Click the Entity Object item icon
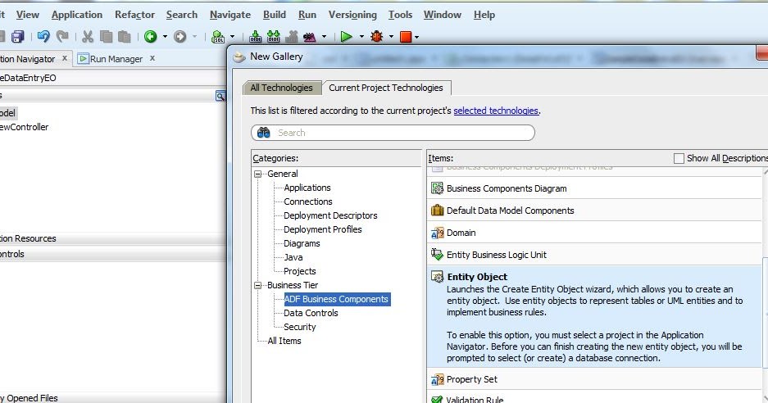 437,277
